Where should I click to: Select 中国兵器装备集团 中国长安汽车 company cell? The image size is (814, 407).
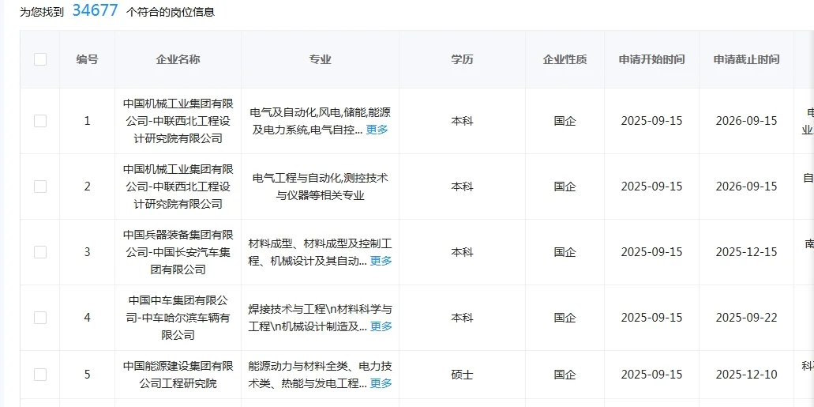[178, 251]
